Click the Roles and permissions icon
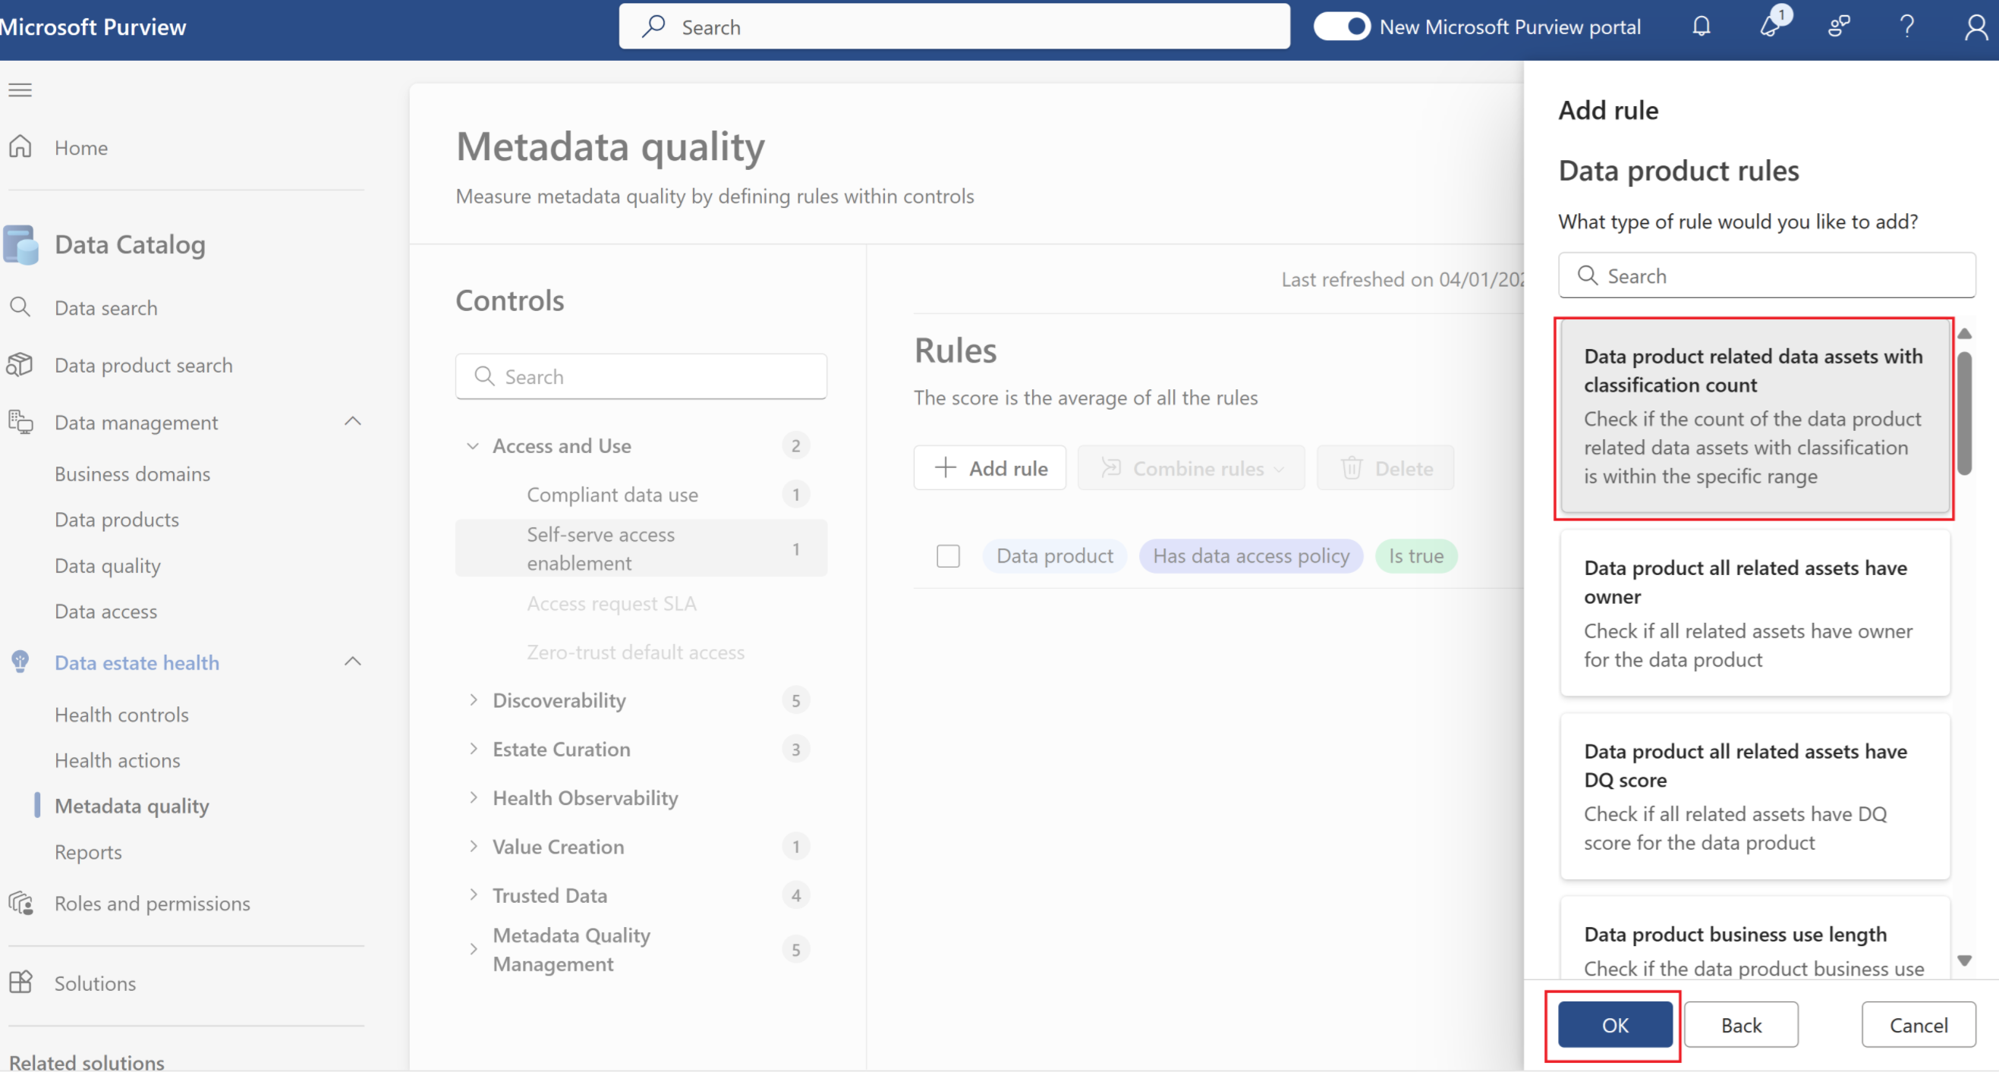Viewport: 1999px width, 1072px height. (21, 903)
